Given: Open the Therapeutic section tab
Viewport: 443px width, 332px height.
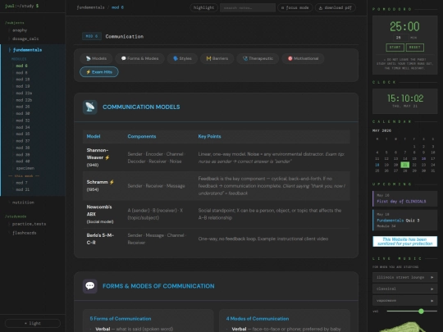Looking at the screenshot, I should pos(258,58).
